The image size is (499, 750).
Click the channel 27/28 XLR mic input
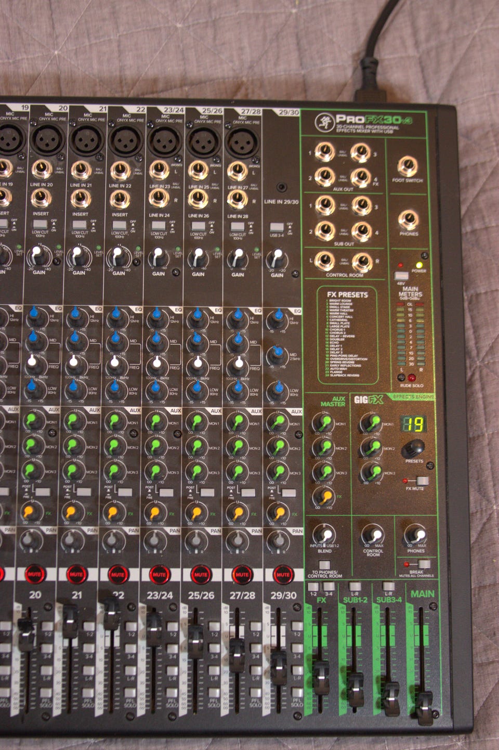coord(242,141)
